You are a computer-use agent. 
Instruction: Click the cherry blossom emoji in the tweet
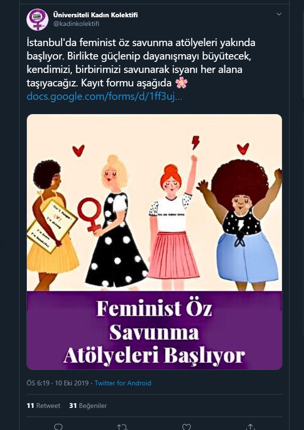(182, 83)
